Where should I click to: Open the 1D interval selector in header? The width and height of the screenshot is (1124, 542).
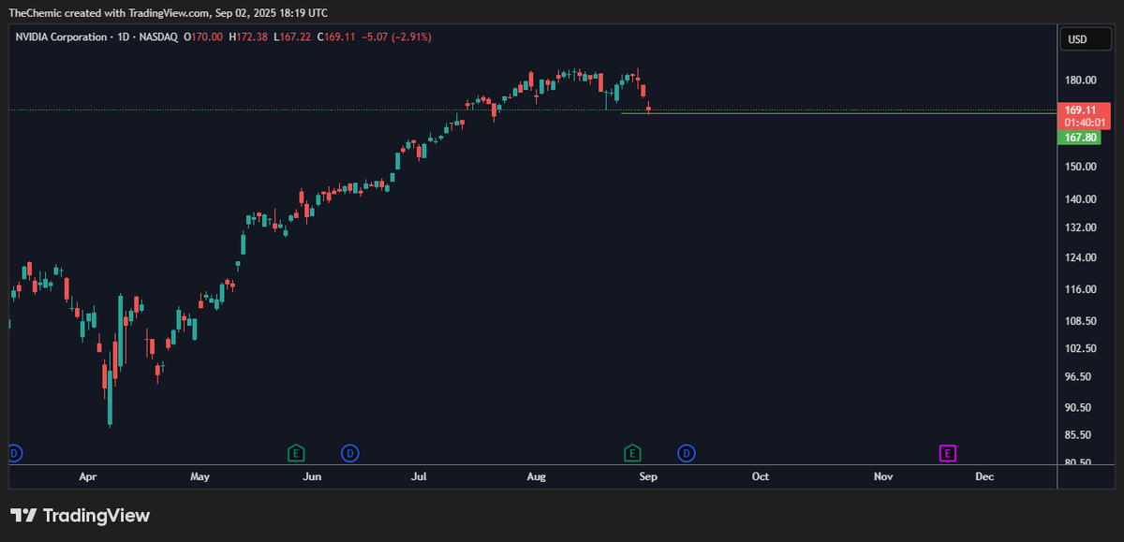[122, 37]
